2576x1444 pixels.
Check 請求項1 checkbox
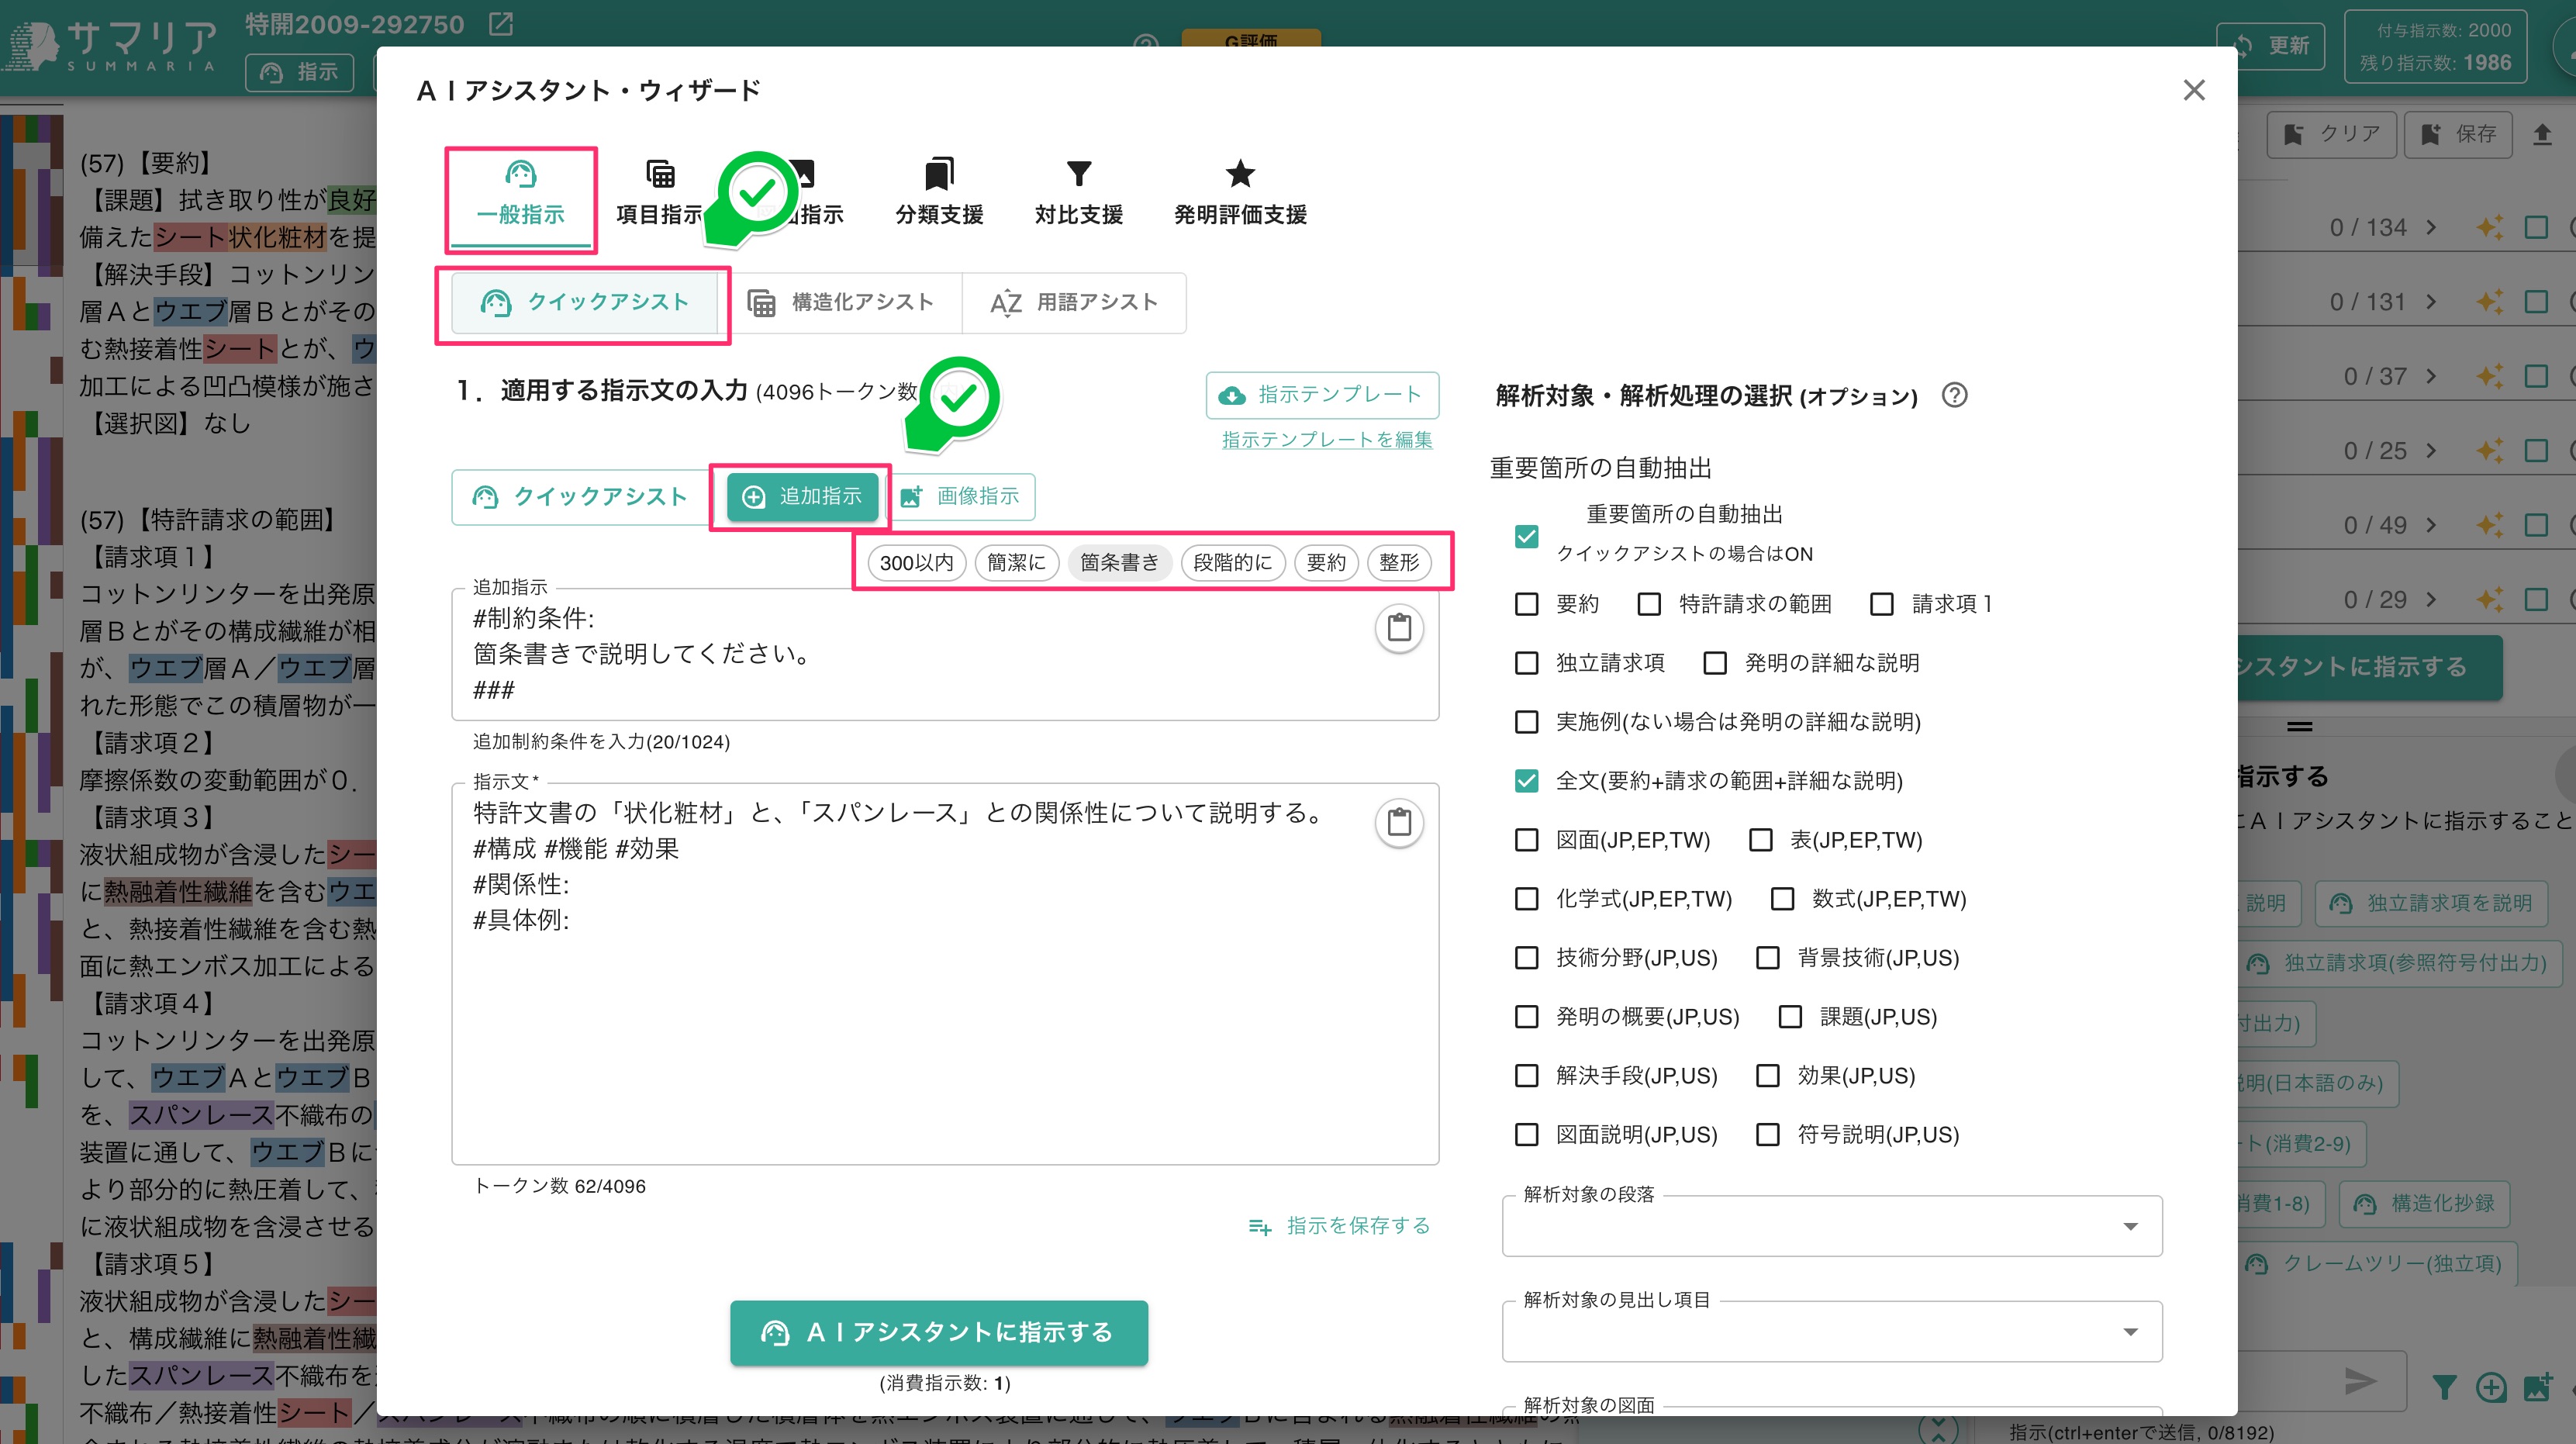point(1882,604)
